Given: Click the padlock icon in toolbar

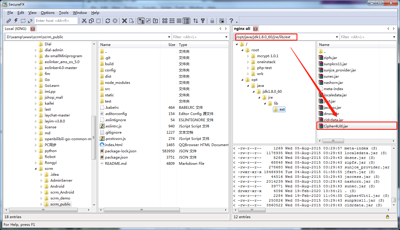Looking at the screenshot, I should coord(212,21).
